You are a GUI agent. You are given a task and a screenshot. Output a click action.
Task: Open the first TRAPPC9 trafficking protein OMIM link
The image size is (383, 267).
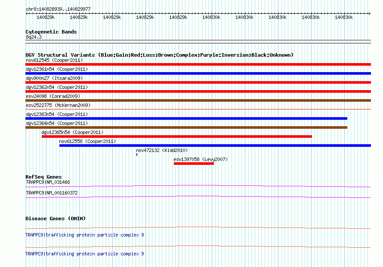[x=85, y=235]
